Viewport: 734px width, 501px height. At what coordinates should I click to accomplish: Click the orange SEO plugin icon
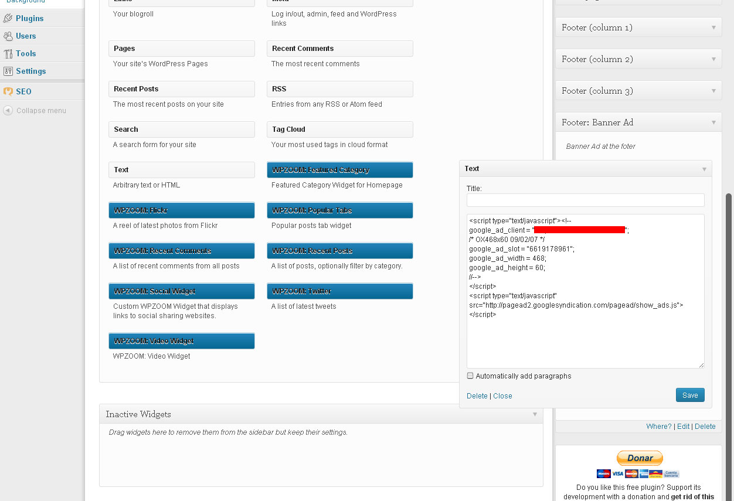coord(8,91)
